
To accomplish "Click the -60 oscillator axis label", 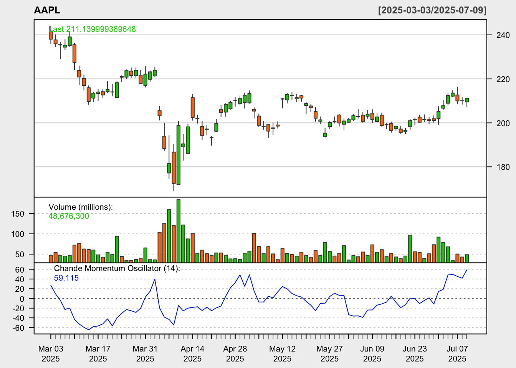I will 18,328.
